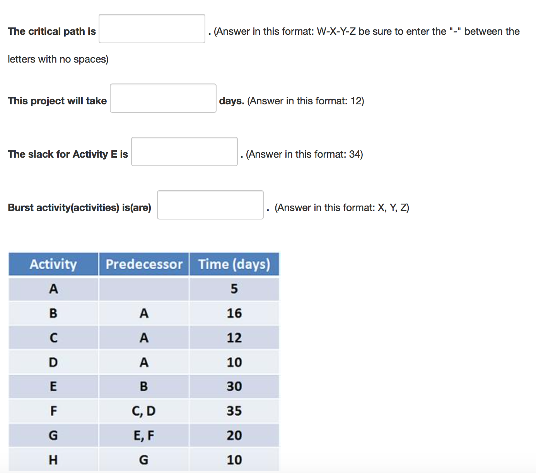Click the "C, D" predecessor cell
Image resolution: width=536 pixels, height=473 pixels.
pyautogui.click(x=144, y=411)
